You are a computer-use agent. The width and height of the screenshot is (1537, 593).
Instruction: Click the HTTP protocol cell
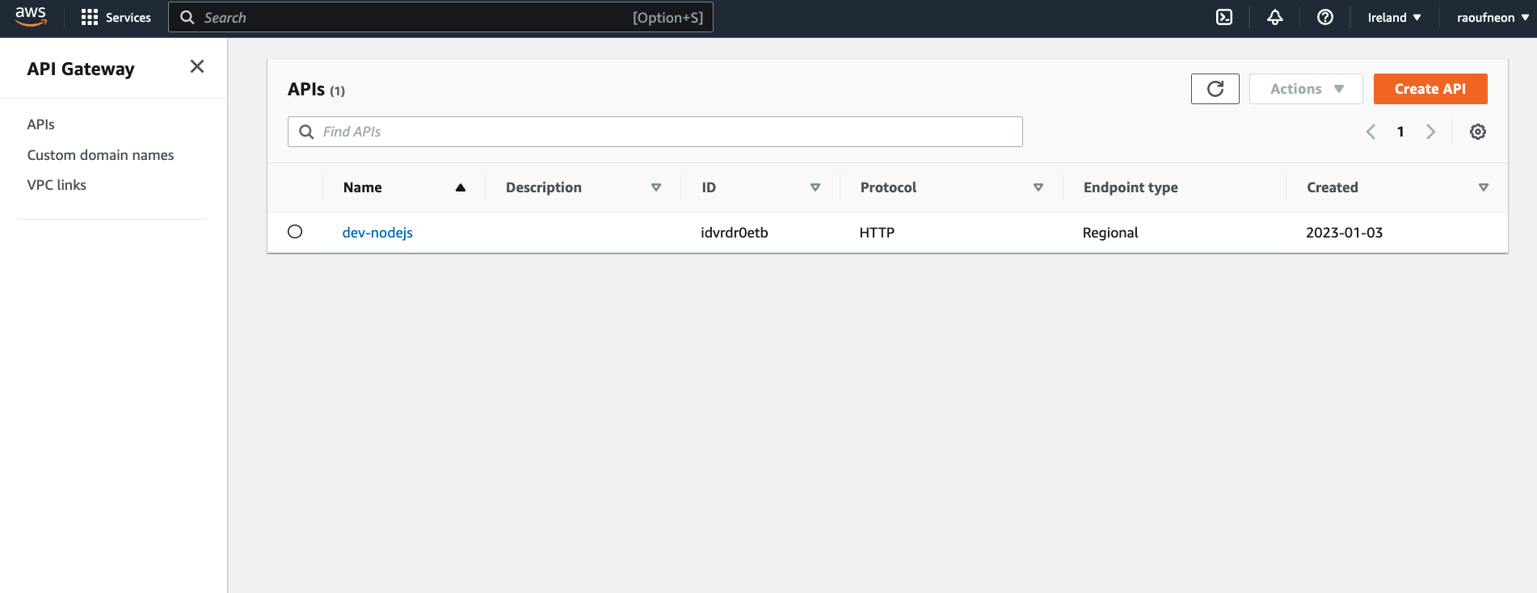pos(877,233)
